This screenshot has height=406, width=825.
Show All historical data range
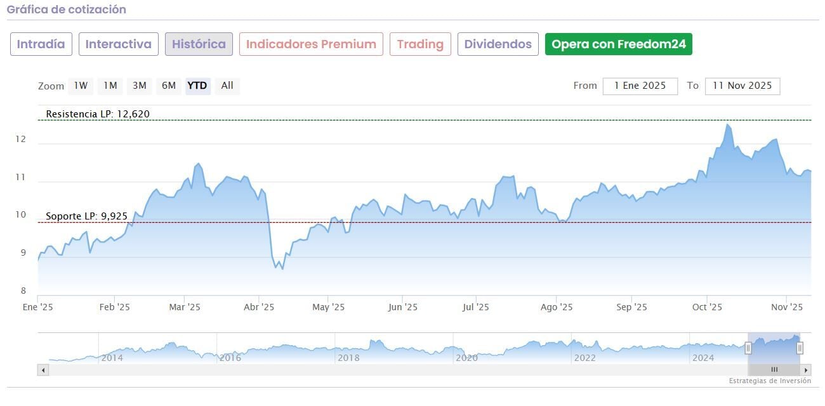pos(227,86)
